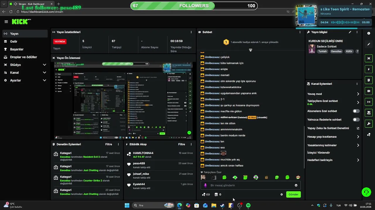Click the headphones green emote in emote row
The image size is (375, 210).
pos(235,177)
